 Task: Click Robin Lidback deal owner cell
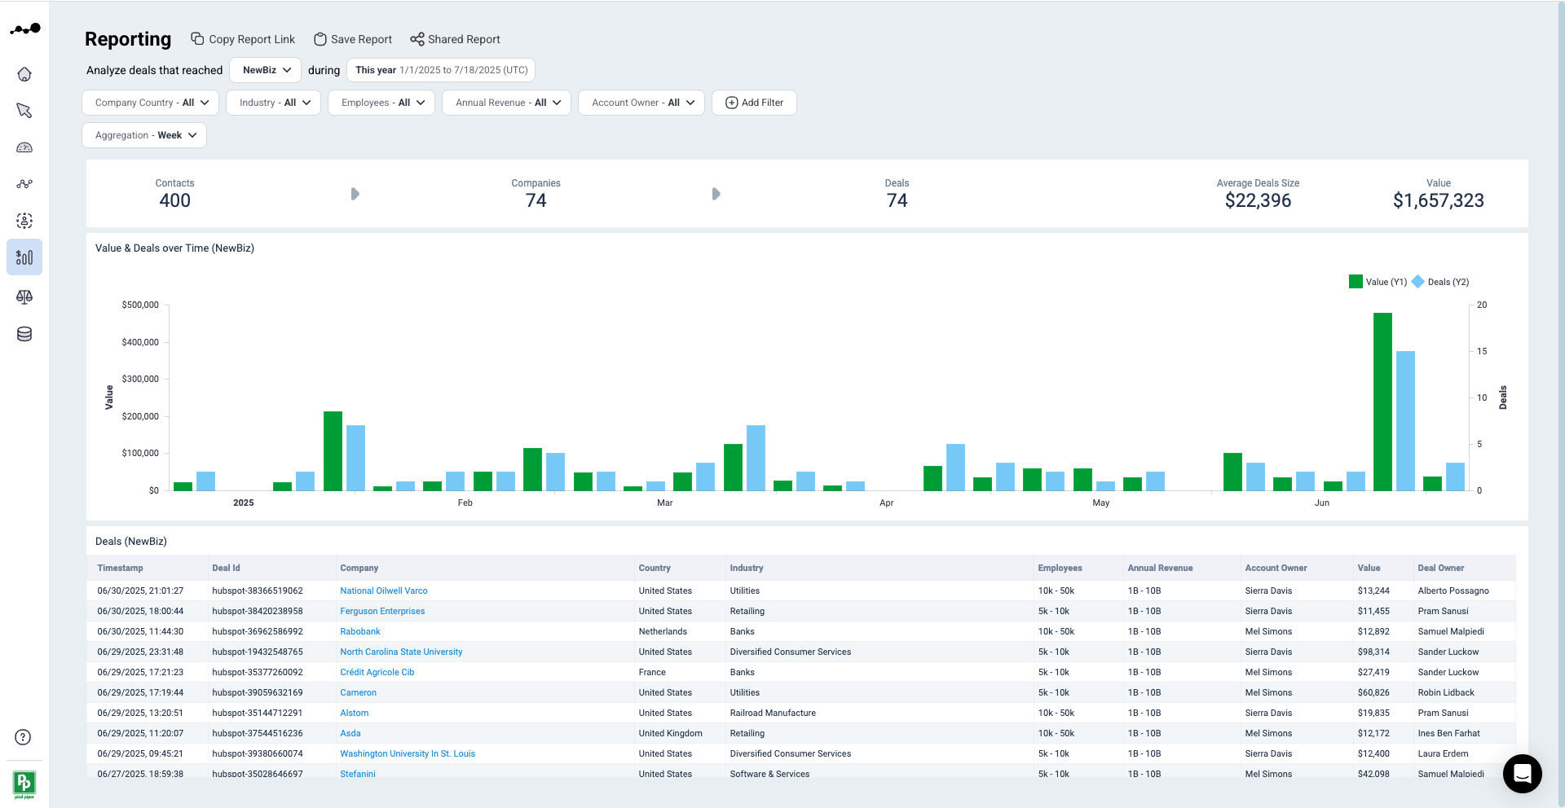point(1446,692)
